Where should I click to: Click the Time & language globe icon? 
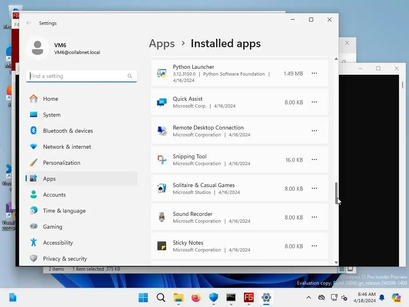coord(34,210)
